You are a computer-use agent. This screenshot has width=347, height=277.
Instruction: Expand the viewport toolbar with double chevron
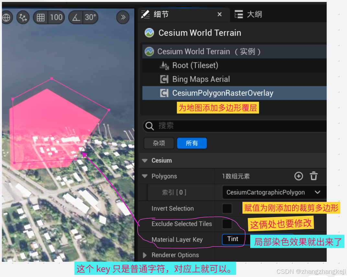(x=123, y=17)
